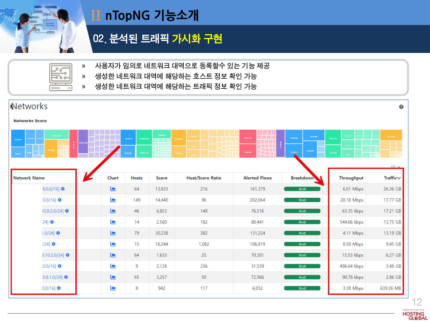Screen dimensions: 430x323
Task: Sort by the Throughput column header
Action: pos(351,178)
